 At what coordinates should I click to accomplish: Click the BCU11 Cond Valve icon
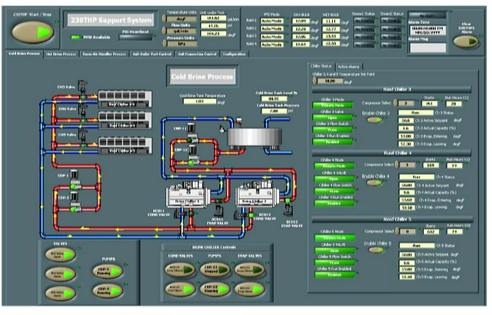(183, 214)
